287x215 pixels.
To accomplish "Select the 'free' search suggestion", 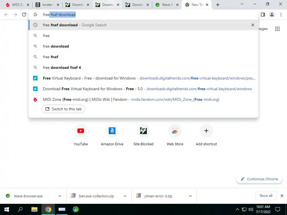I will click(x=143, y=36).
